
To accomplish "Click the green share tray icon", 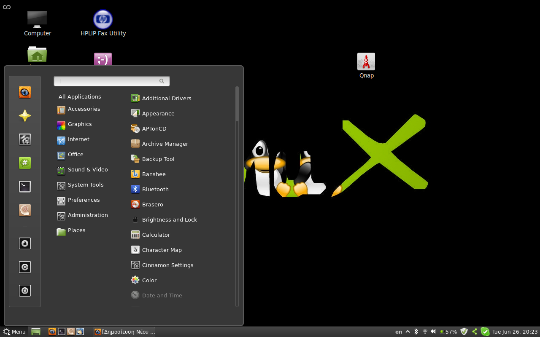I will [x=475, y=332].
